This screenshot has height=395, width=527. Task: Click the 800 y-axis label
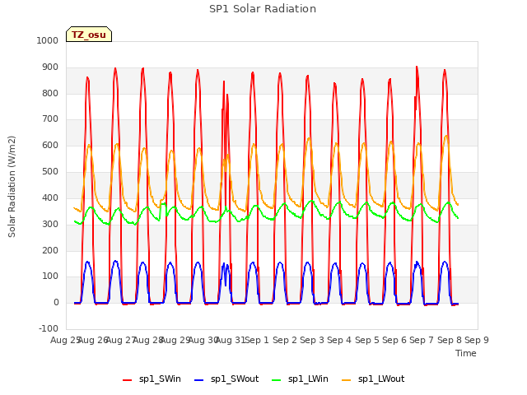coord(50,93)
